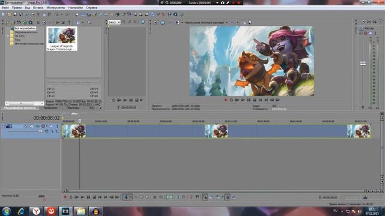Open Project Video Properties in preview toolbar
This screenshot has height=216, width=385.
(x=155, y=23)
